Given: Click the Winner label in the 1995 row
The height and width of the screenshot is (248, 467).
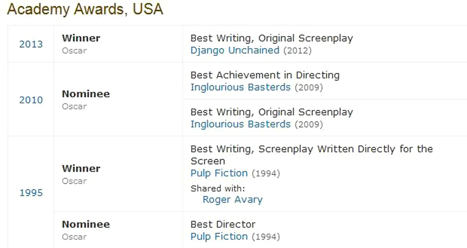Looking at the screenshot, I should coord(81,169).
